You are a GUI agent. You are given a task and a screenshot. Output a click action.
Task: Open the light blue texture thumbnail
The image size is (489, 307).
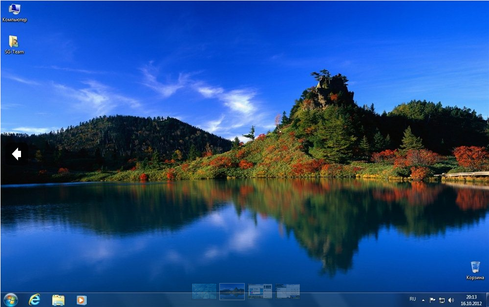(x=204, y=291)
